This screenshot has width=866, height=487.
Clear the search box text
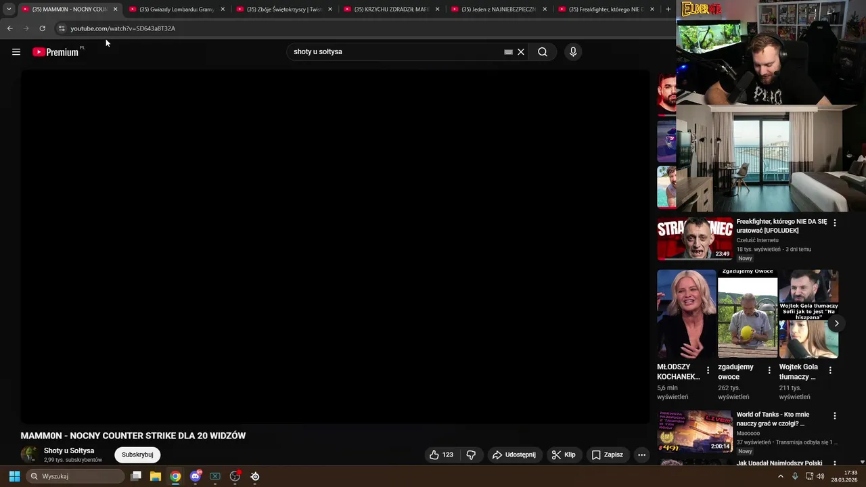pyautogui.click(x=521, y=52)
